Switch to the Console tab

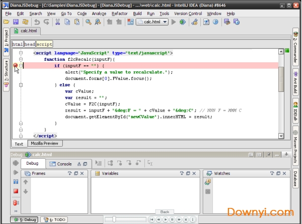(x=60, y=164)
